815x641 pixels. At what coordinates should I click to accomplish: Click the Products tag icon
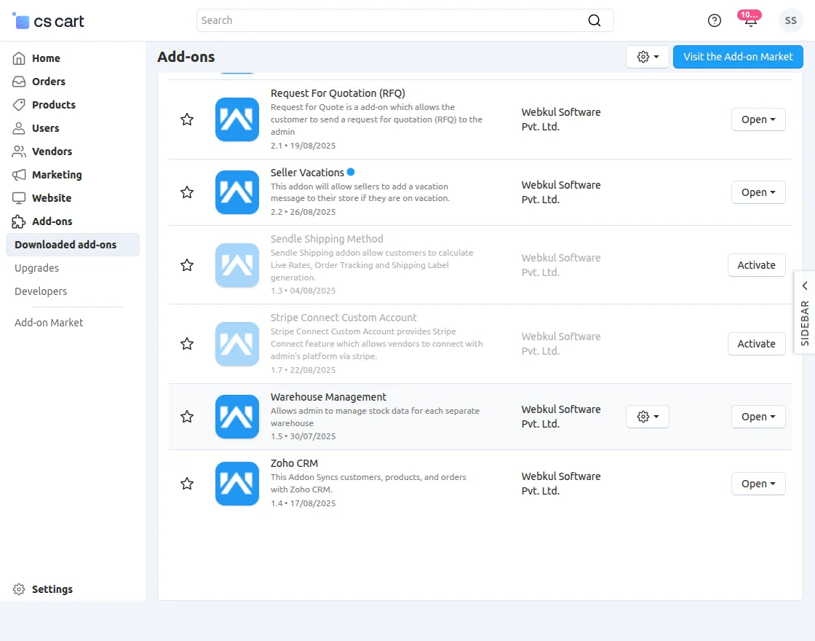click(19, 105)
